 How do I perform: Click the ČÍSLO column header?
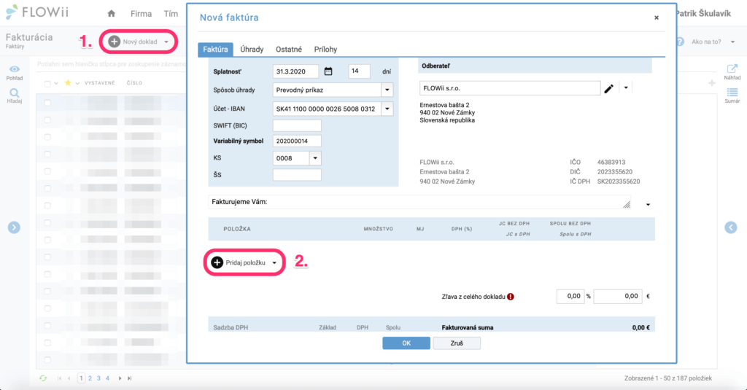pyautogui.click(x=134, y=83)
